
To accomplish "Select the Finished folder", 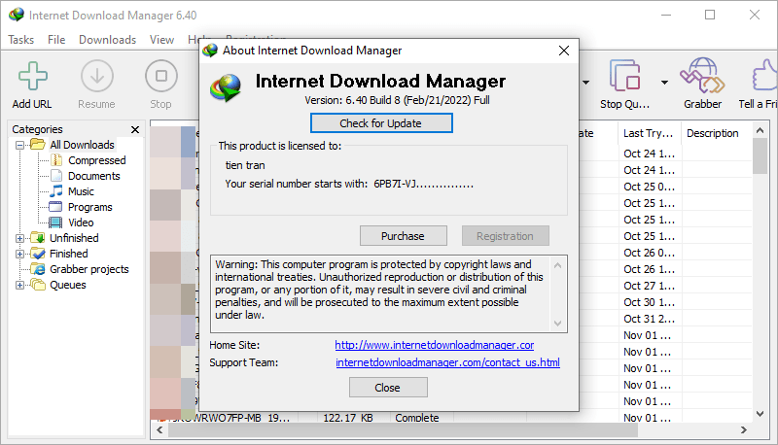I will coord(68,254).
